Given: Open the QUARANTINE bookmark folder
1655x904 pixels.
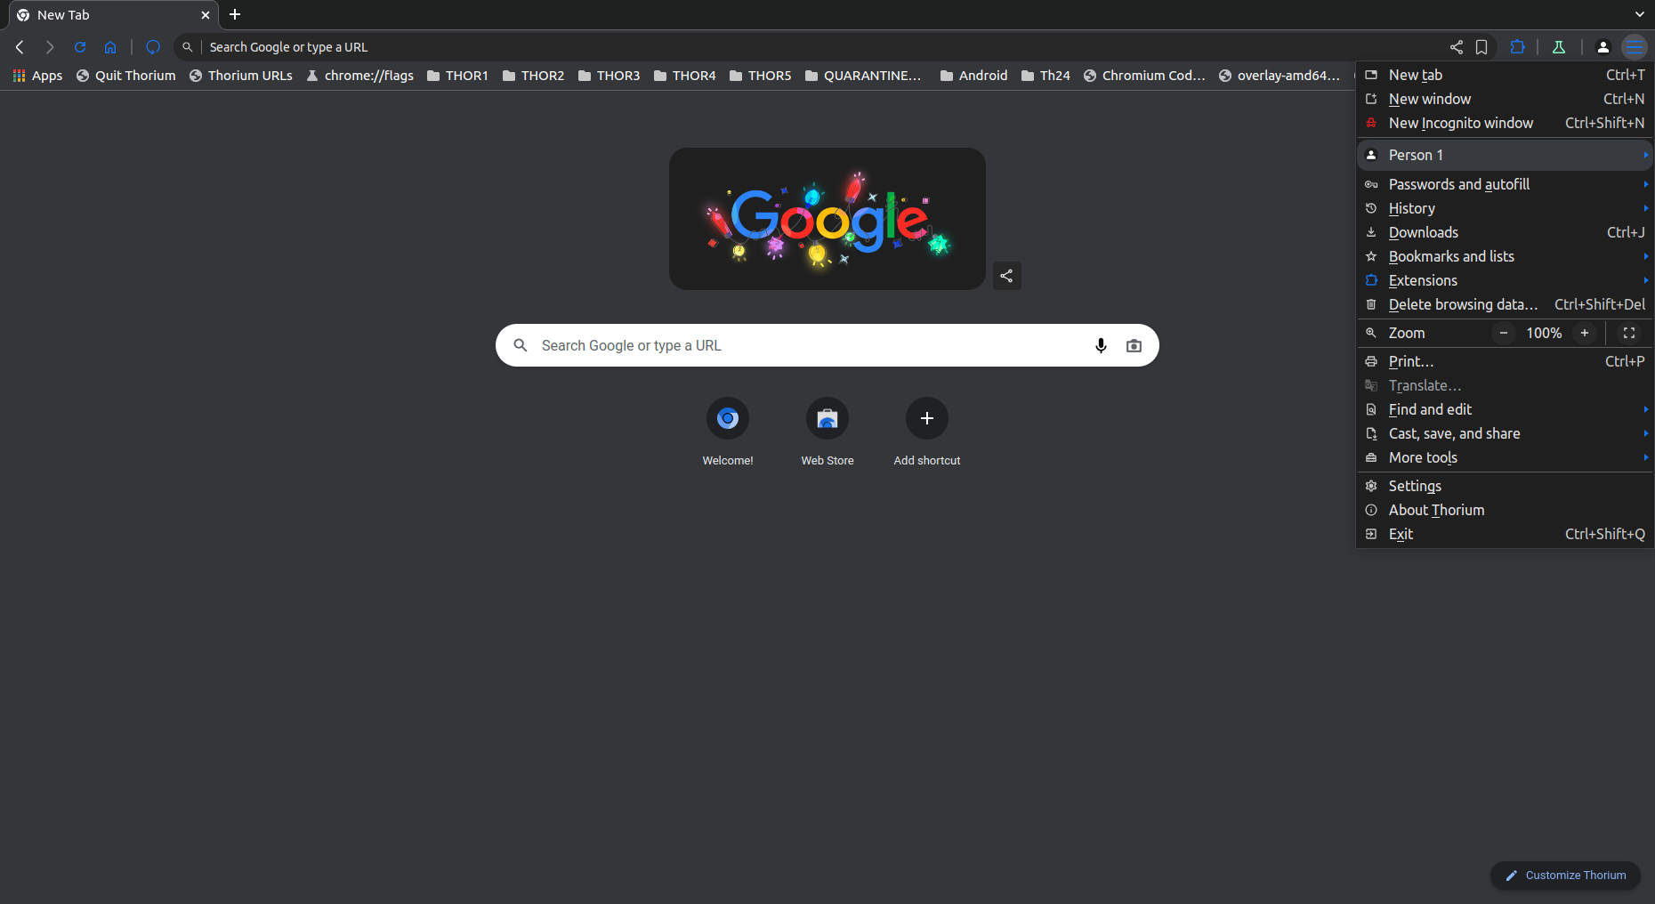Looking at the screenshot, I should tap(864, 76).
